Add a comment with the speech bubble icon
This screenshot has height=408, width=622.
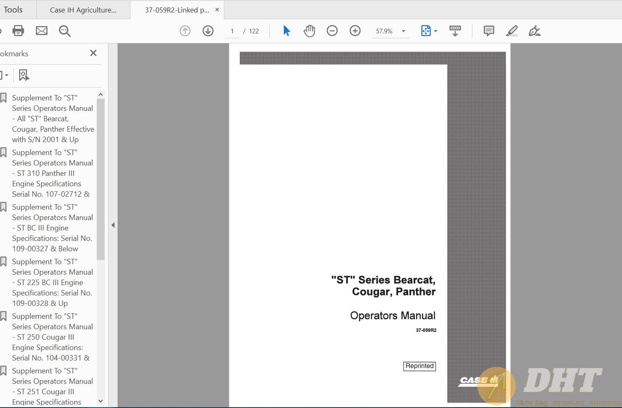[489, 31]
